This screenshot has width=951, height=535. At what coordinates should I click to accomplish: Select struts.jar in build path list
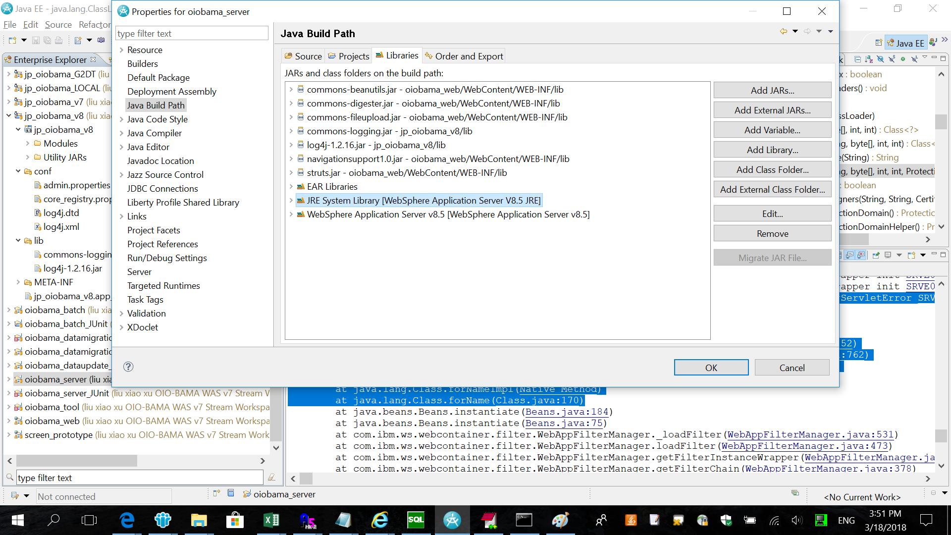[407, 173]
